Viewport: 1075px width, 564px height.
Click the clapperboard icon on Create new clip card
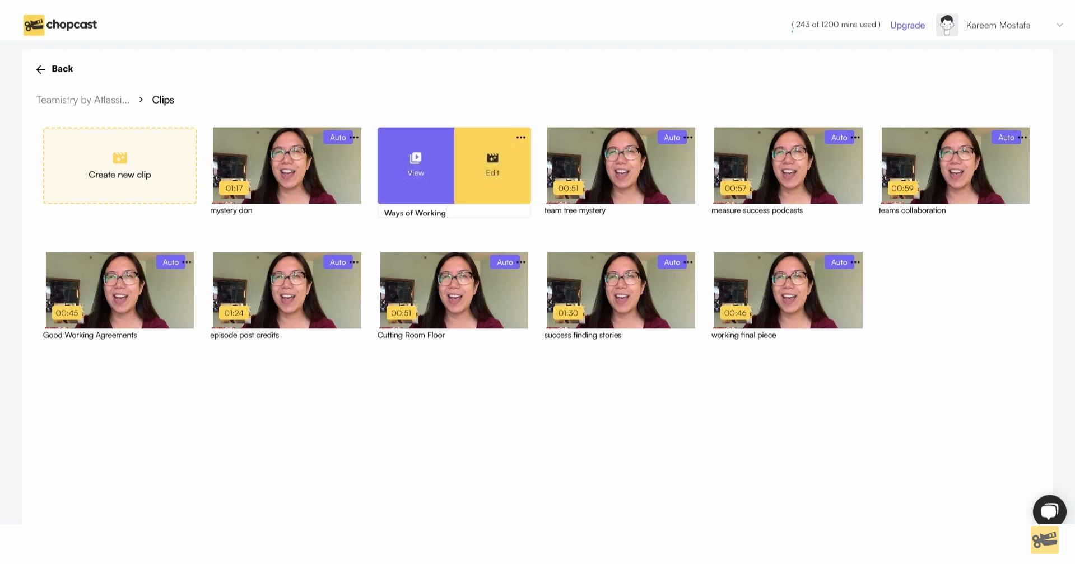pyautogui.click(x=119, y=158)
